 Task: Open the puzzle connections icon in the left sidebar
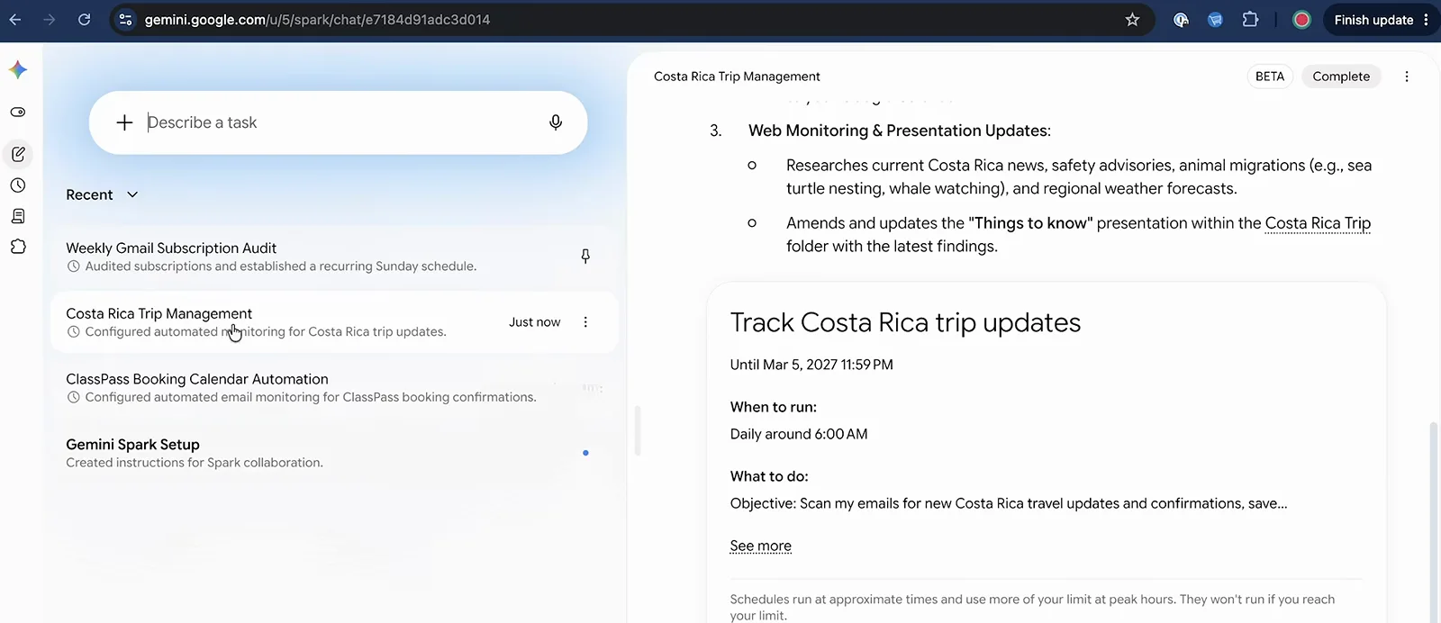pyautogui.click(x=18, y=247)
